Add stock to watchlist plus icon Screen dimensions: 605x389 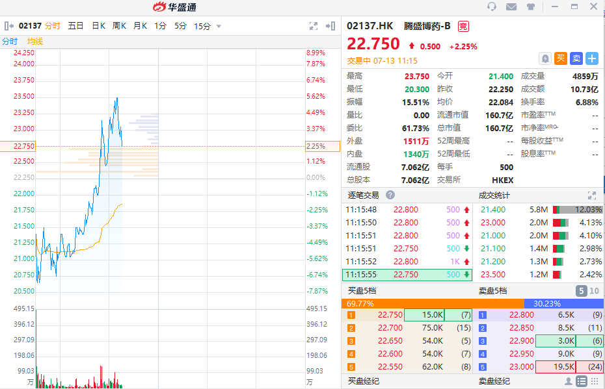592,58
